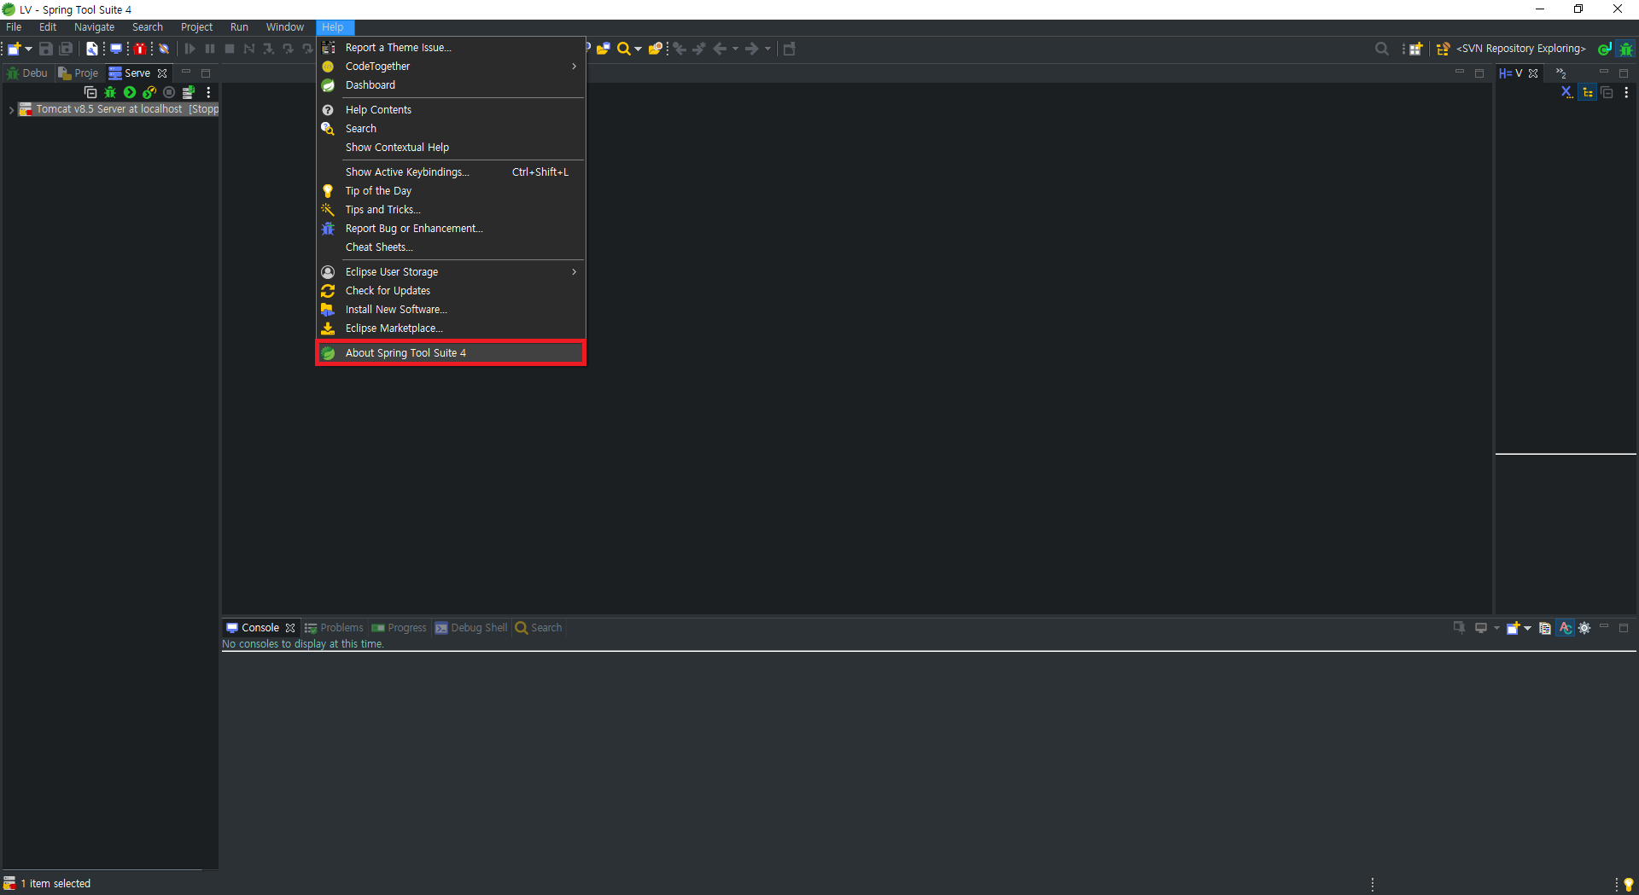Image resolution: width=1639 pixels, height=895 pixels.
Task: Select Report a Theme Issue menu item
Action: (x=451, y=48)
